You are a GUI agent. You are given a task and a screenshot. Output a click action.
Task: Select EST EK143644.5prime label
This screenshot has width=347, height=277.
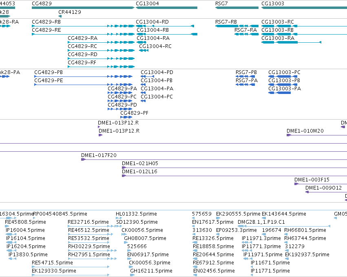284,214
